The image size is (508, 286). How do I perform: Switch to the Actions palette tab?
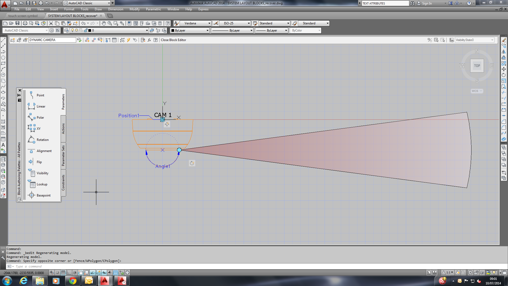click(63, 128)
